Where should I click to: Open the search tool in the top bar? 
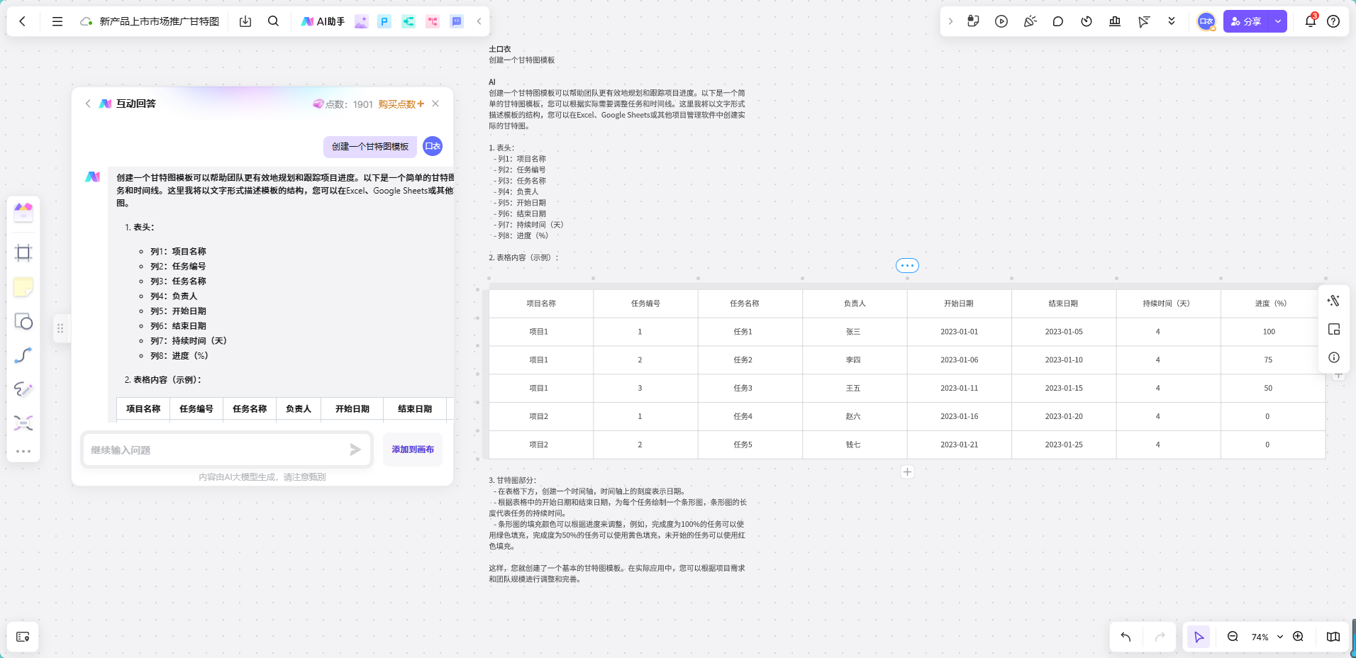(x=273, y=21)
